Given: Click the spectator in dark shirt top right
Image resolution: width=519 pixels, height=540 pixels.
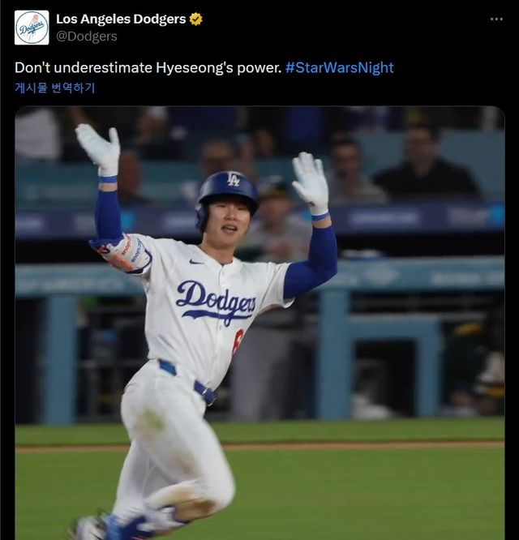Looking at the screenshot, I should coord(426,170).
